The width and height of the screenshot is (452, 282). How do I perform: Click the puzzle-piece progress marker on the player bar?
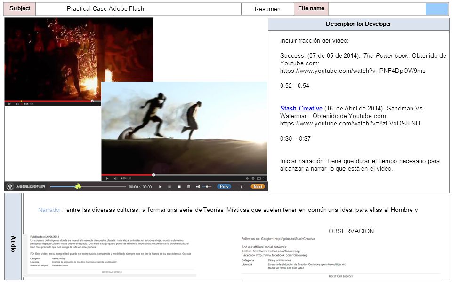(x=78, y=187)
